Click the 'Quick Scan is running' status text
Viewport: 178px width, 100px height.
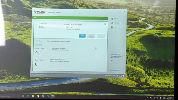point(74,24)
